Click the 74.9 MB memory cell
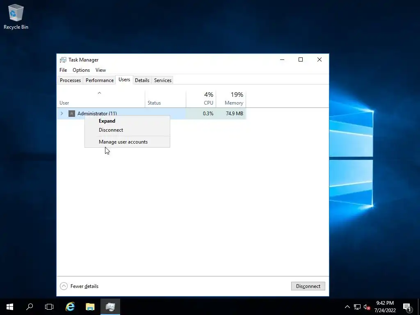The width and height of the screenshot is (420, 315). click(231, 114)
